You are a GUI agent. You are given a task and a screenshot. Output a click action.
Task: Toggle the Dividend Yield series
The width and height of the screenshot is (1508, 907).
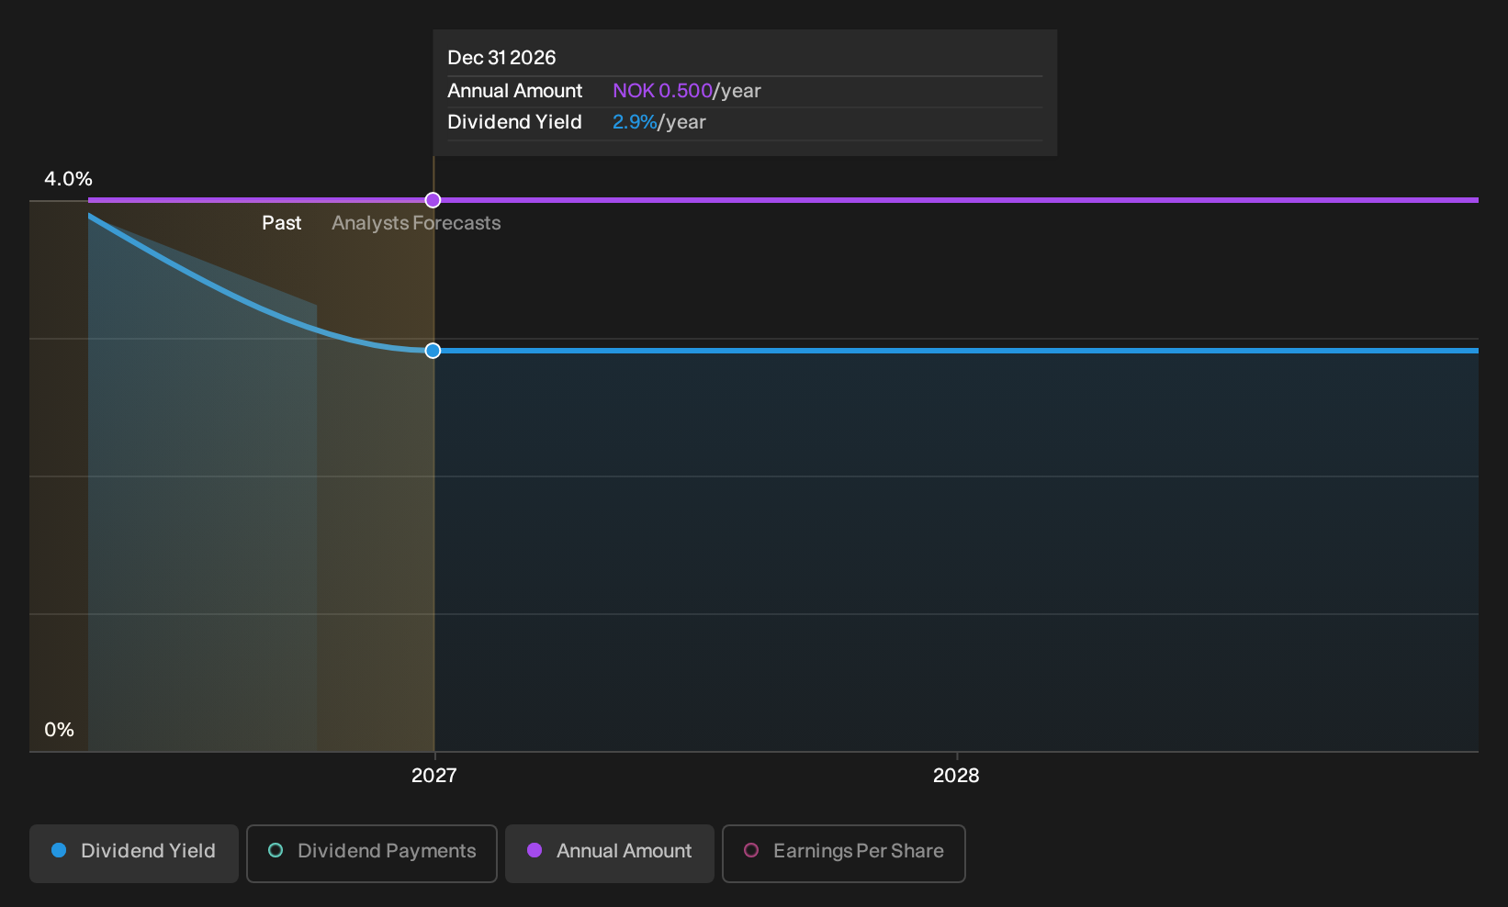[134, 854]
